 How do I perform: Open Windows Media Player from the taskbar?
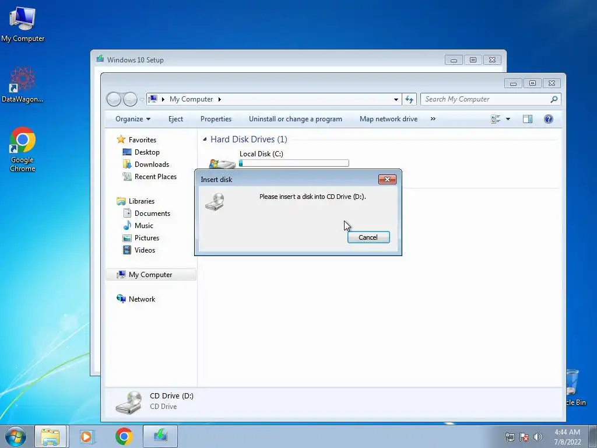(x=87, y=436)
